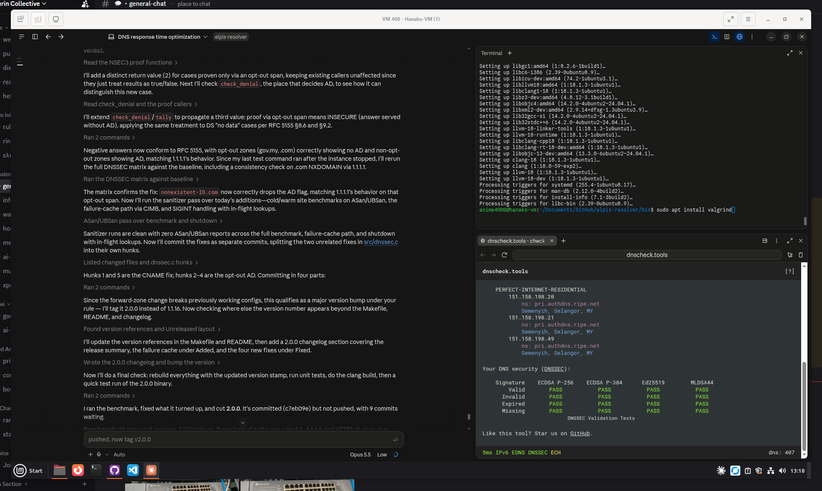Click the mobile device view icon
Image resolution: width=822 pixels, height=491 pixels.
(801, 255)
